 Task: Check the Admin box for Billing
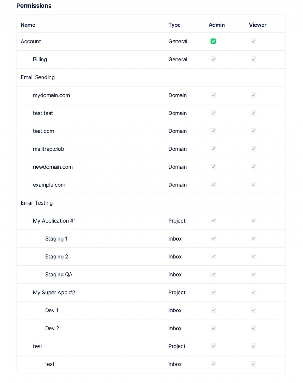tap(213, 59)
